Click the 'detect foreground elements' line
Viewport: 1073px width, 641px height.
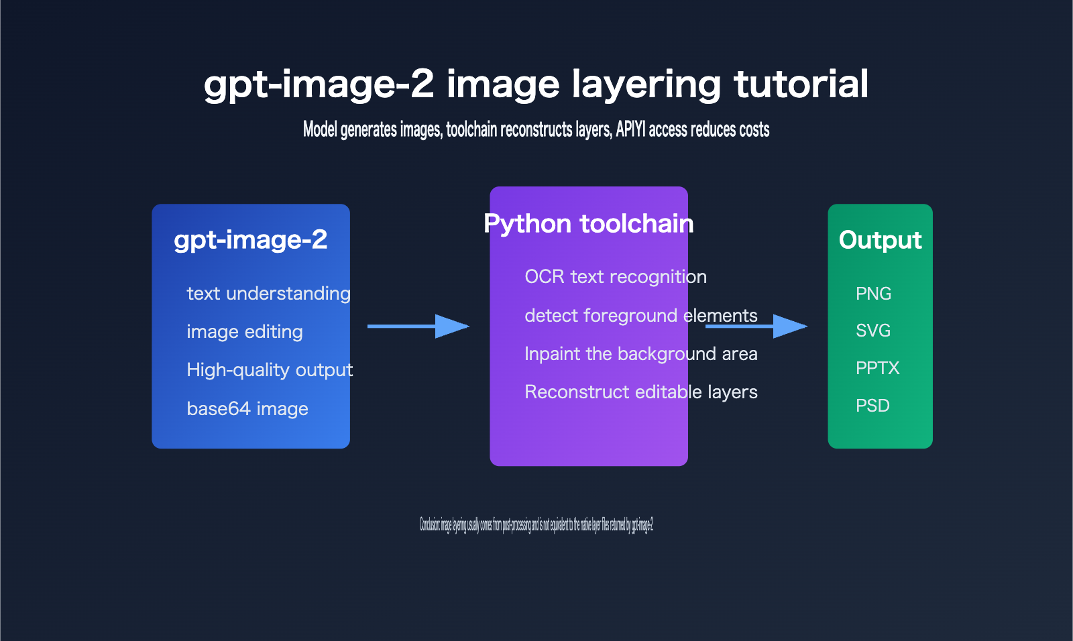pyautogui.click(x=641, y=315)
